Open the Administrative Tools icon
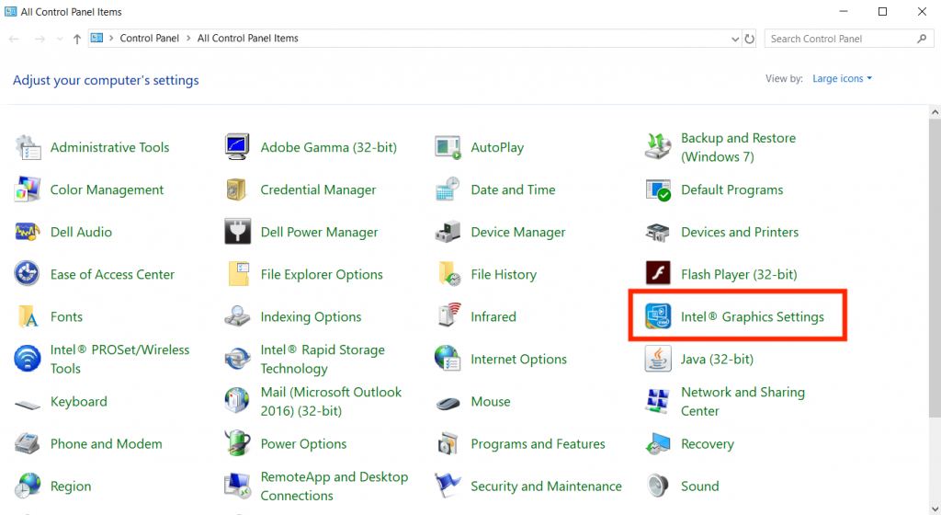 tap(28, 147)
